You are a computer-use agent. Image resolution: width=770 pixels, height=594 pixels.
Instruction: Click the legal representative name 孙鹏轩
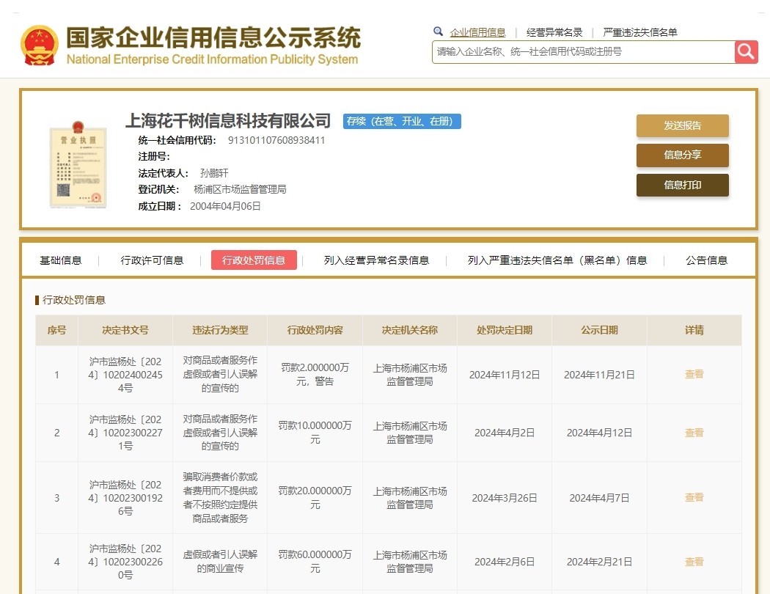pyautogui.click(x=214, y=173)
